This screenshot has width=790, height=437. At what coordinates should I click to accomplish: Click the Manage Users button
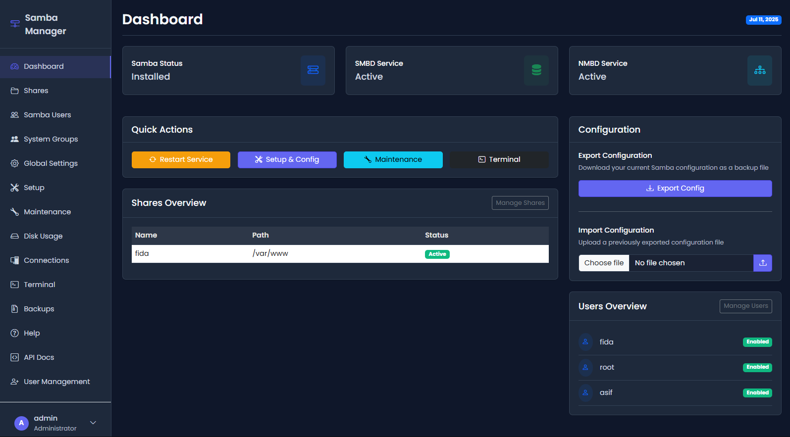(x=745, y=306)
